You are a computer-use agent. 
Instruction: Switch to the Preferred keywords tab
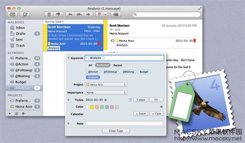click(103, 65)
